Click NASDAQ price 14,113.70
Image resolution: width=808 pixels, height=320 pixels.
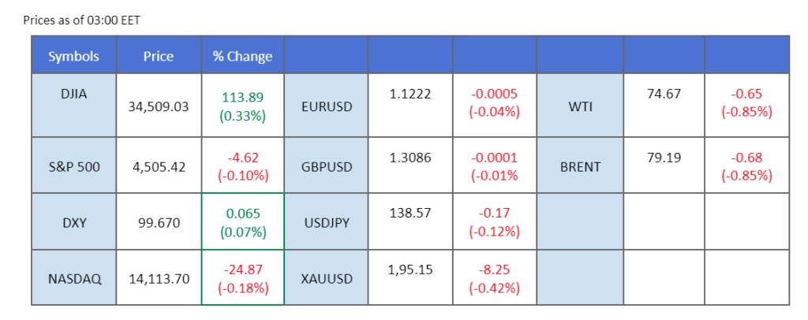[159, 278]
